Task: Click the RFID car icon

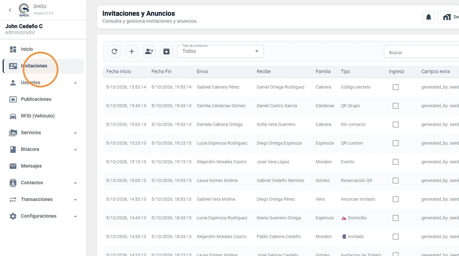Action: coord(13,116)
